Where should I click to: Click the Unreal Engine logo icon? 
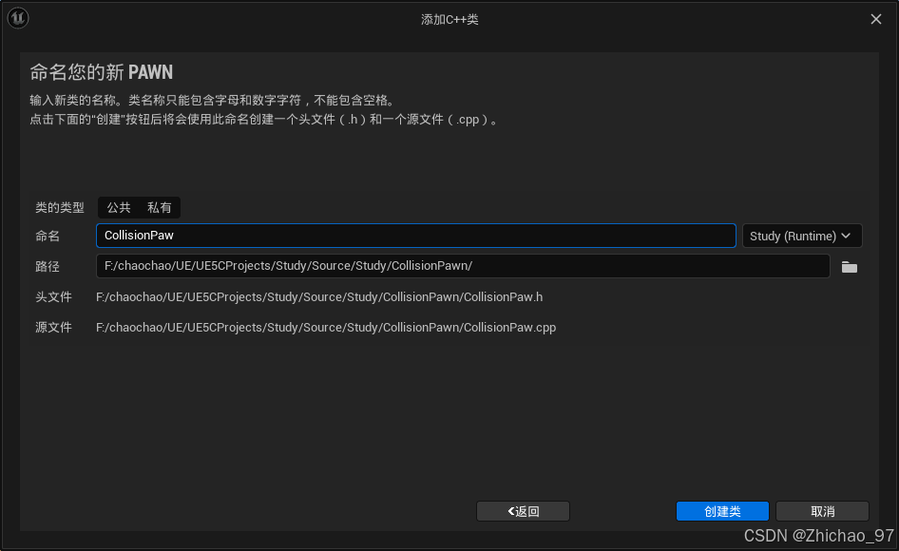click(18, 18)
